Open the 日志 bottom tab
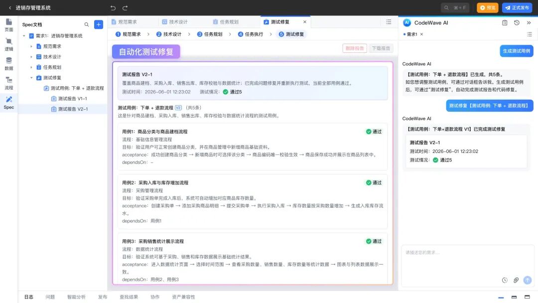 pos(29,297)
